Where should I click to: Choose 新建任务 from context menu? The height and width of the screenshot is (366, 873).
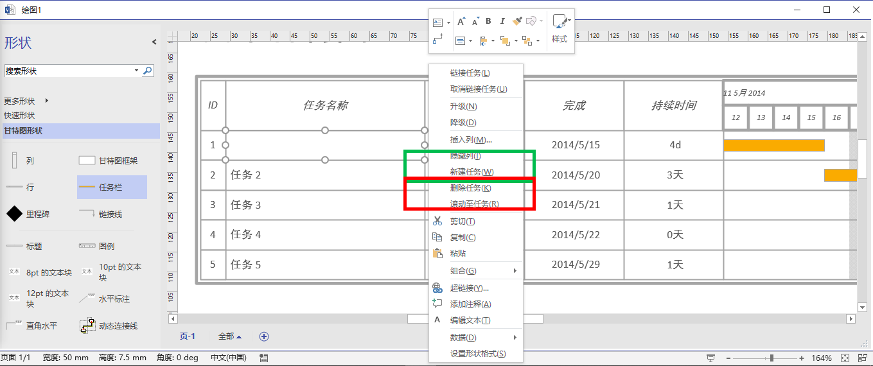coord(476,172)
